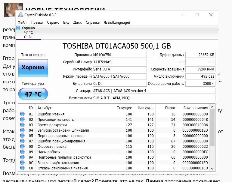Click the TOSHIBA DT01ACA050 500,1 GB title
The height and width of the screenshot is (182, 232).
point(116,46)
